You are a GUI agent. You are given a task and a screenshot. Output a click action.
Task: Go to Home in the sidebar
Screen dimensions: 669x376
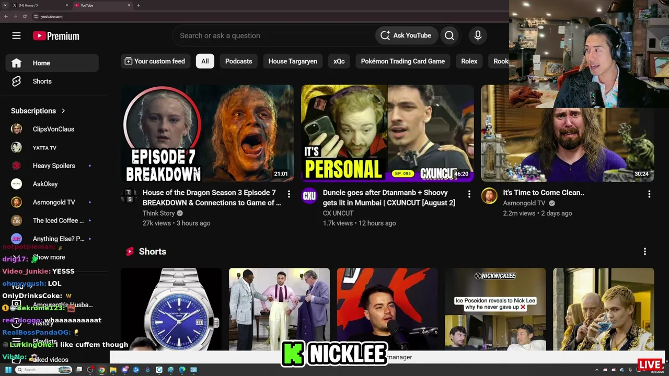pos(52,63)
